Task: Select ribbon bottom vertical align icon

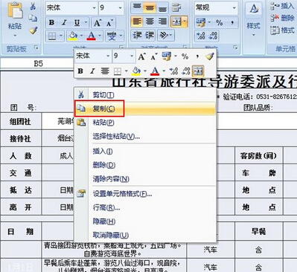Action: [162, 8]
